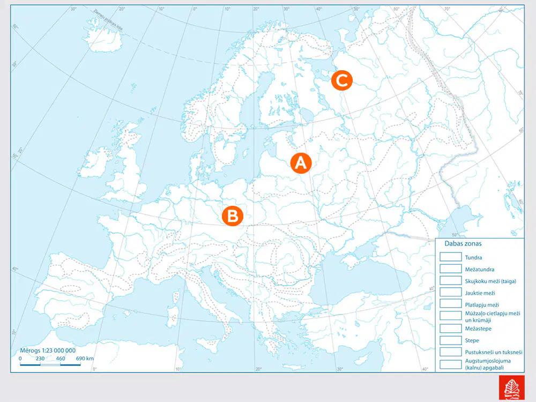
Task: Select the Tundra legend color box
Action: 451,257
